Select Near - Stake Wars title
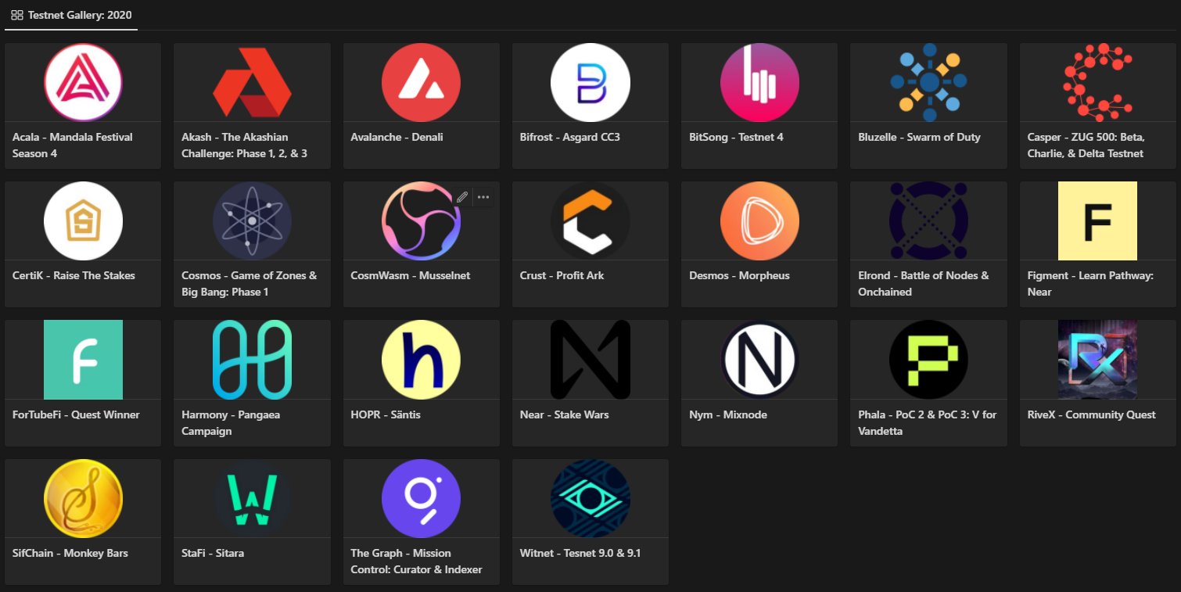This screenshot has width=1181, height=592. 564,414
